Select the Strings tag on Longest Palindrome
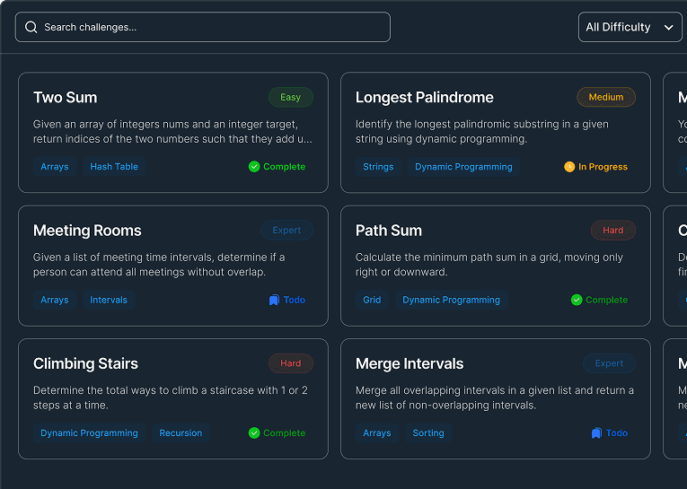Viewport: 687px width, 489px height. (378, 167)
